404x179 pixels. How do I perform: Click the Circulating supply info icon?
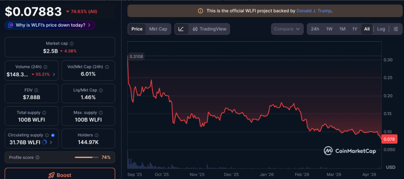[x=47, y=135]
